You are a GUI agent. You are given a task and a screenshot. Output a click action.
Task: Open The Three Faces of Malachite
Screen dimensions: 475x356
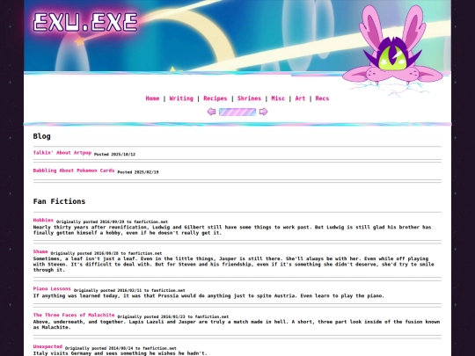click(74, 315)
